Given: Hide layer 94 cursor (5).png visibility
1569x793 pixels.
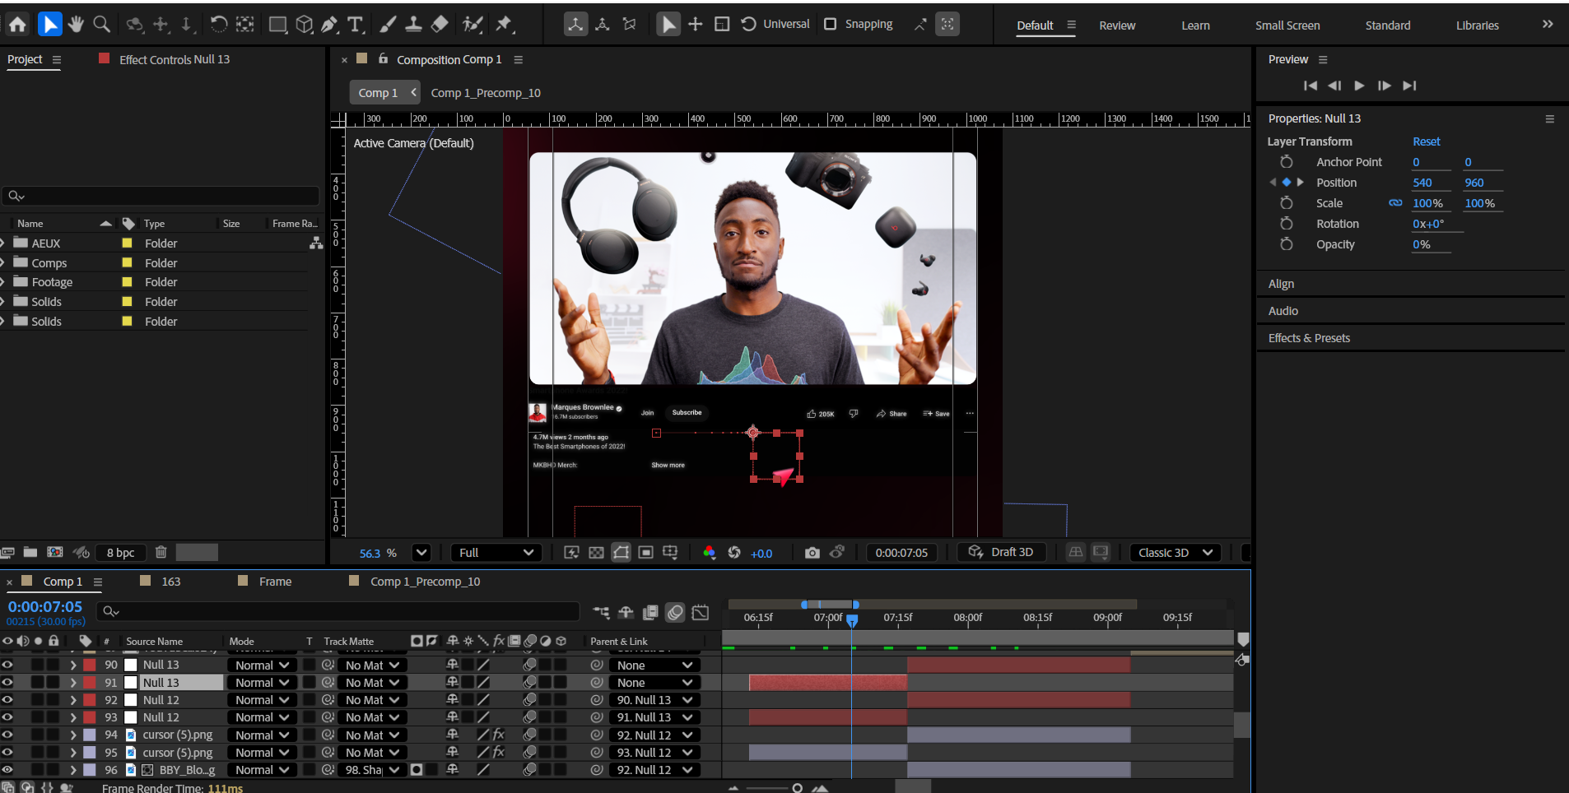Looking at the screenshot, I should click(x=7, y=735).
